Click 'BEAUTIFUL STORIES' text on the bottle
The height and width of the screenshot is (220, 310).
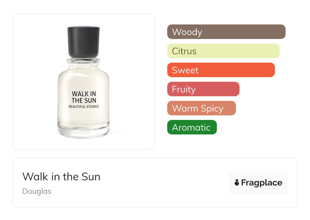(84, 107)
